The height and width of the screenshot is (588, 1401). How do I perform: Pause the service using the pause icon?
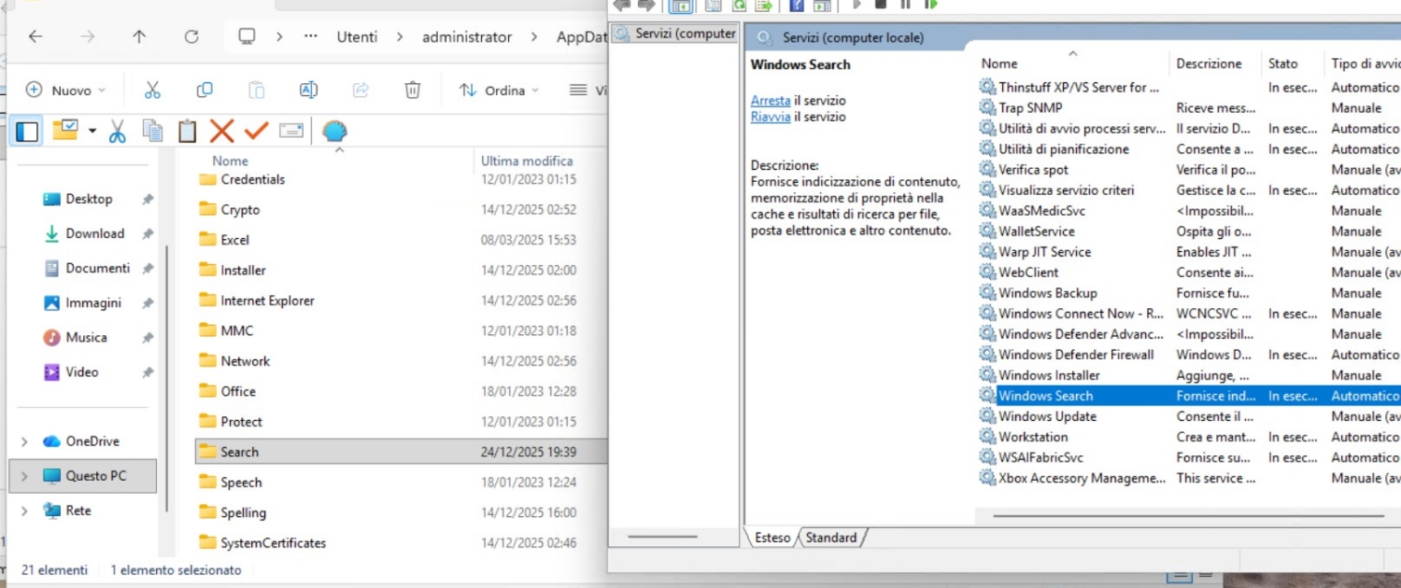click(904, 7)
